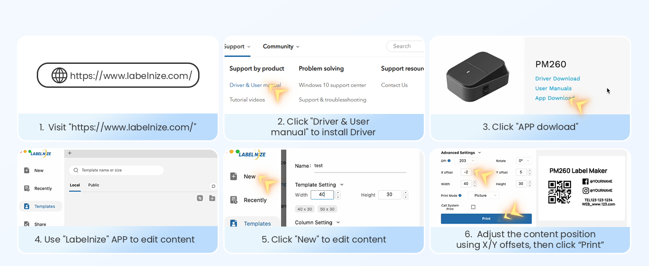This screenshot has width=649, height=266.
Task: Click the add new folder icon
Action: click(x=212, y=198)
